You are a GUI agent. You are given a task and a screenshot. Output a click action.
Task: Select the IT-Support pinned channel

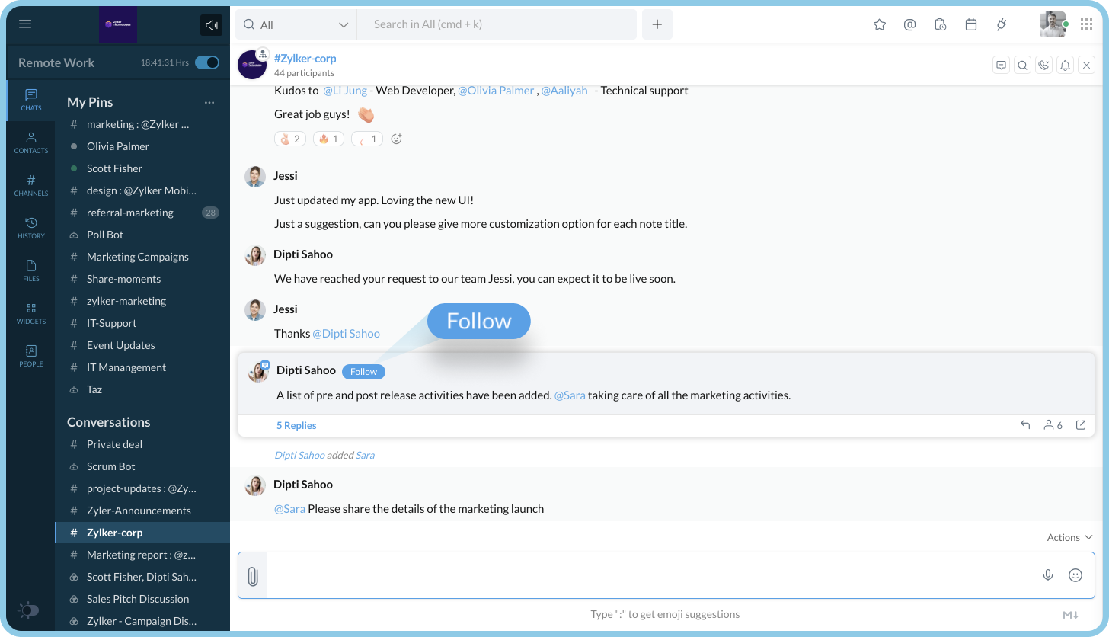111,323
